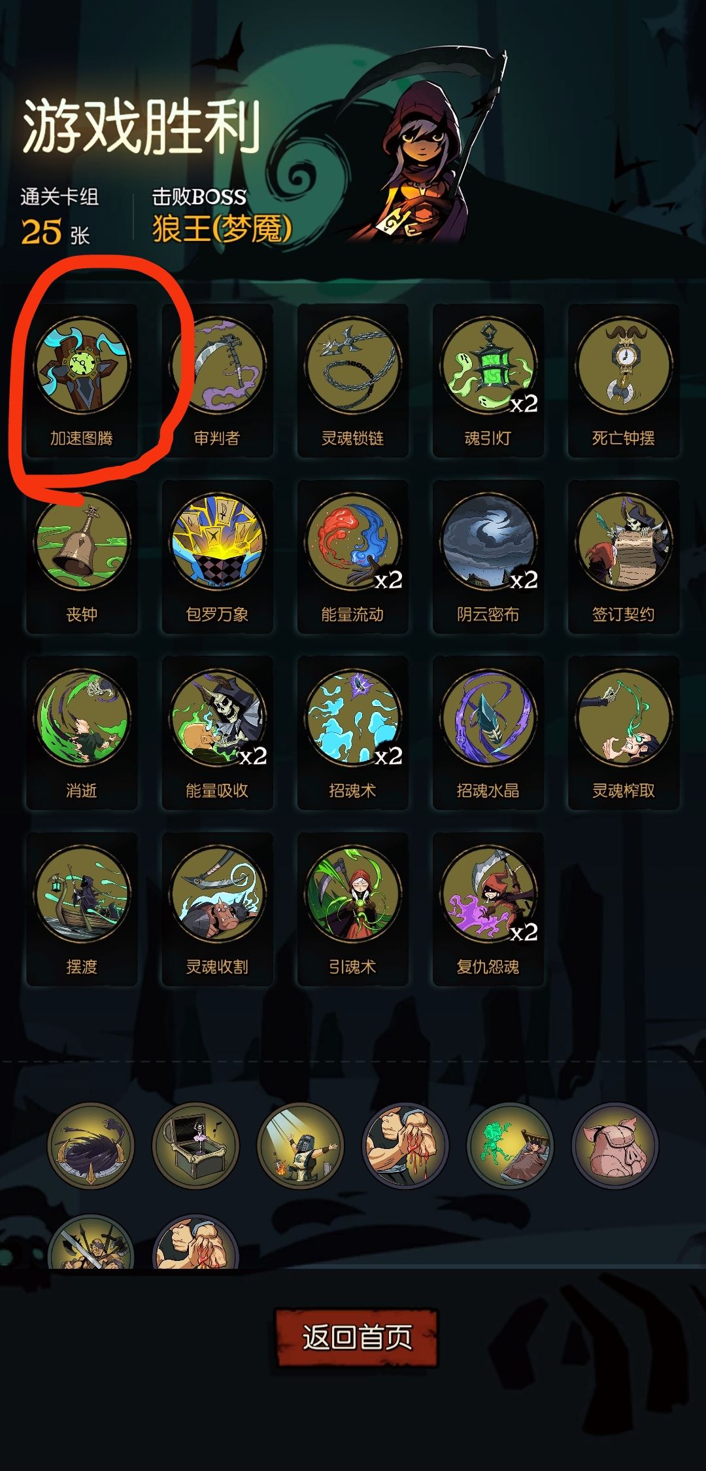This screenshot has width=706, height=1471.
Task: Select the 阴云密布 storm card
Action: point(488,557)
